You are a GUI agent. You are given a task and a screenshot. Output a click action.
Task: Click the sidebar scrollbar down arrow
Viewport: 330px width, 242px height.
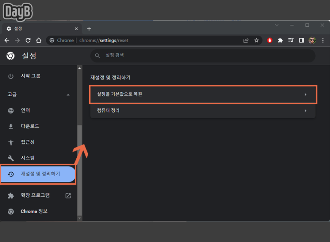point(79,218)
